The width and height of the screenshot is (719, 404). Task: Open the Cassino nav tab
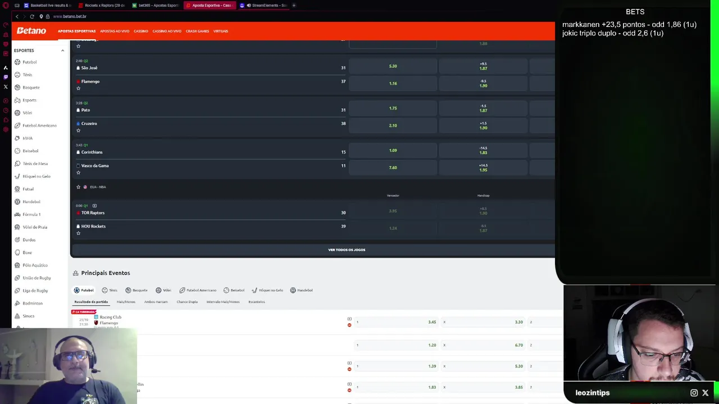pos(141,31)
